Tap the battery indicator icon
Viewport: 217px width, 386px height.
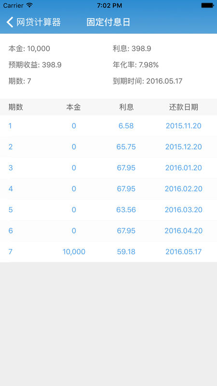(x=207, y=5)
